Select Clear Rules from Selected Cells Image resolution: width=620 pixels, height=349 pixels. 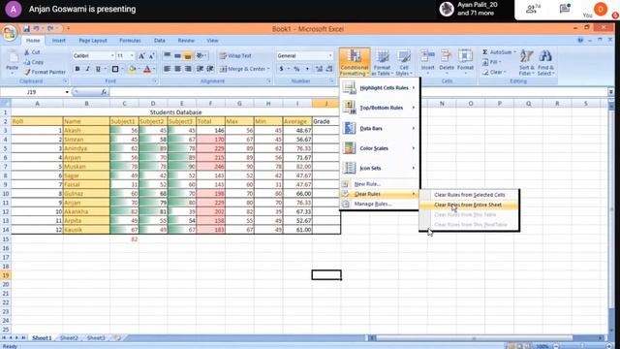[x=469, y=195]
